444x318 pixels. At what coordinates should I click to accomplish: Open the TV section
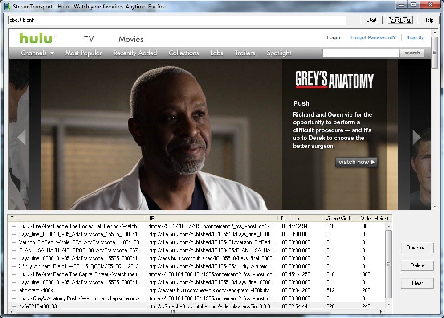(x=89, y=39)
